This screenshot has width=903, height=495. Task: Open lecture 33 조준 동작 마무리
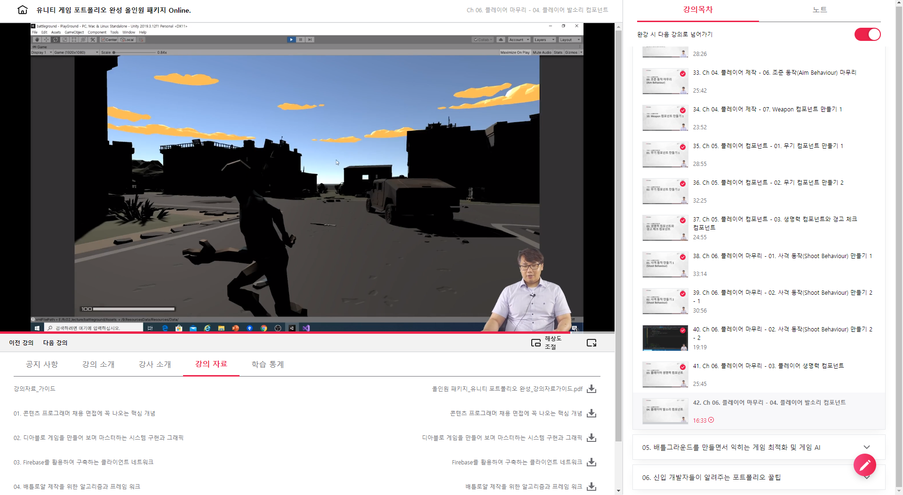759,81
